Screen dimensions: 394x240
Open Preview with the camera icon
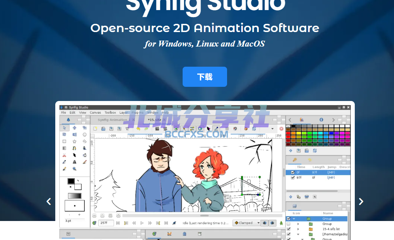click(165, 129)
